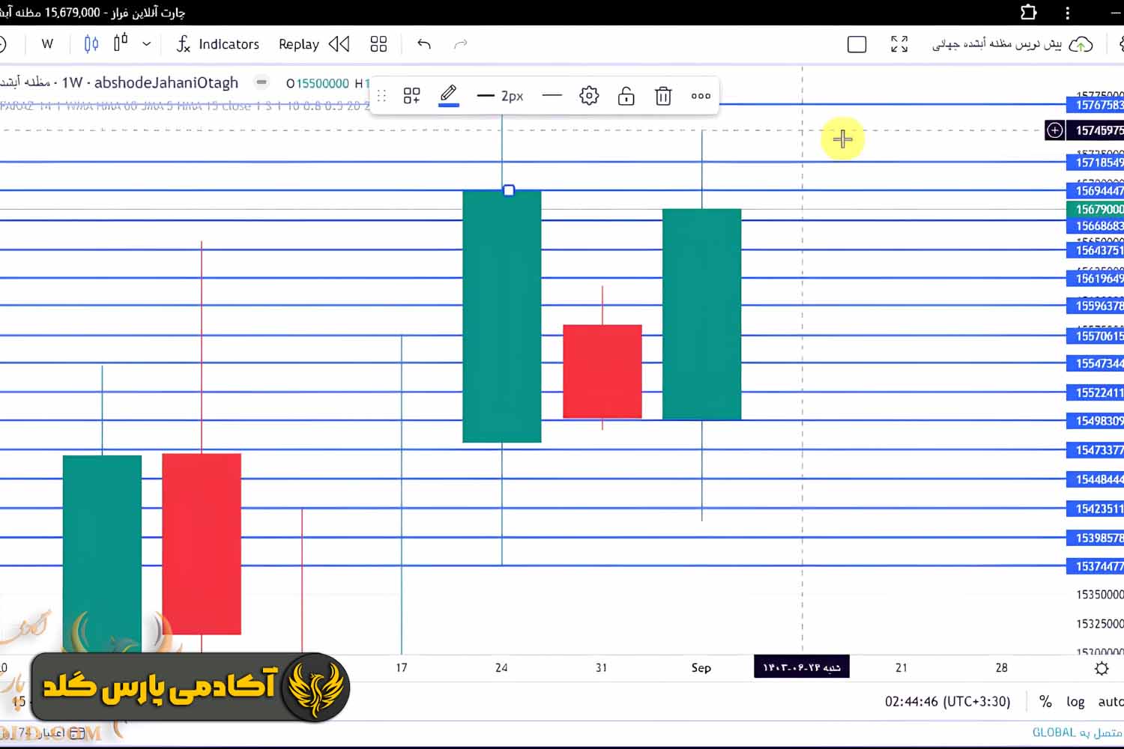Open the 02:44:46 (UTC+3:30) timezone menu
This screenshot has height=749, width=1124.
point(947,702)
